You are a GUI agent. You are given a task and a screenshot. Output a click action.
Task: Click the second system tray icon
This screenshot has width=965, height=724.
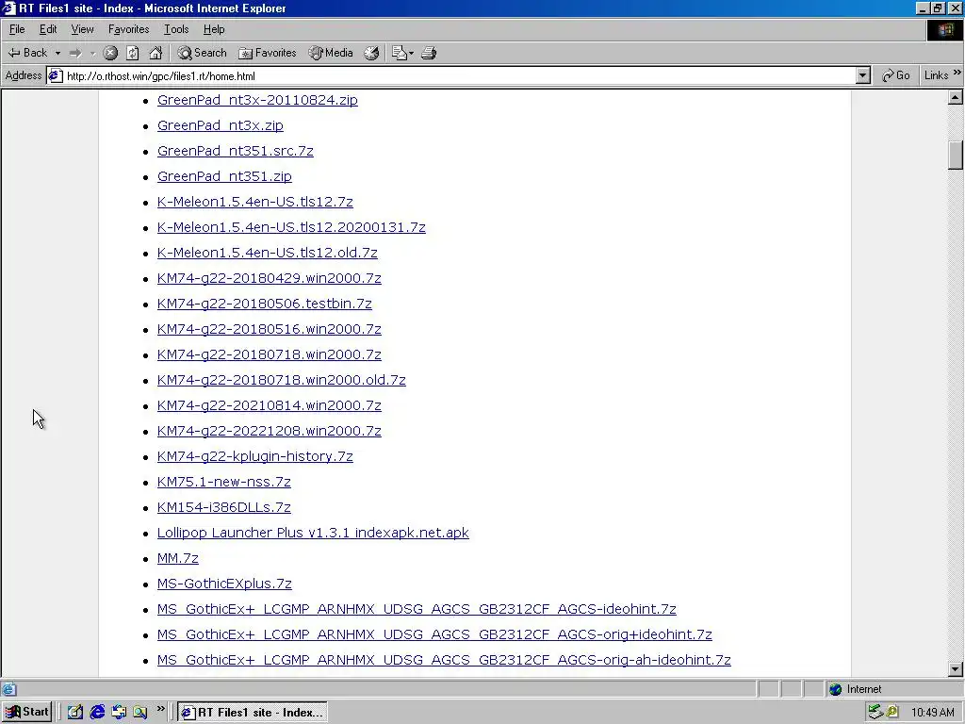pos(892,713)
